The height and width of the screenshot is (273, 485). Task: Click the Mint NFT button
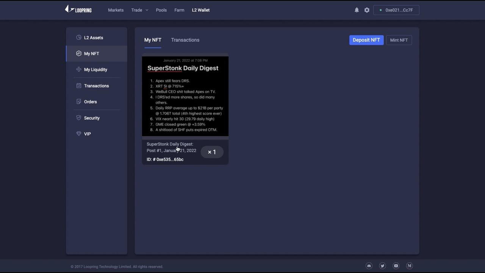pos(399,40)
